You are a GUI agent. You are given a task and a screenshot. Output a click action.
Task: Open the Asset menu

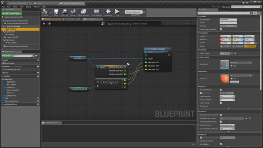point(15,7)
